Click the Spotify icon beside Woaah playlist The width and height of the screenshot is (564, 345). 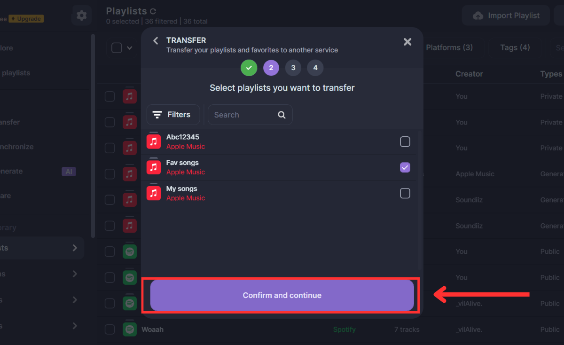[130, 329]
